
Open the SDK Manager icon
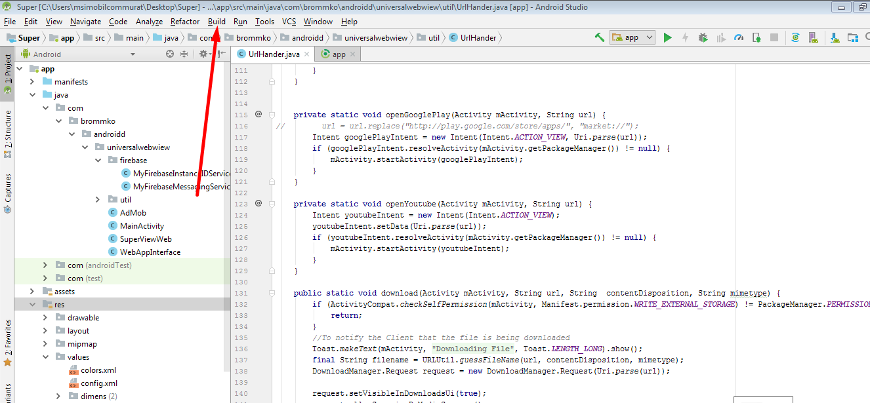click(836, 37)
